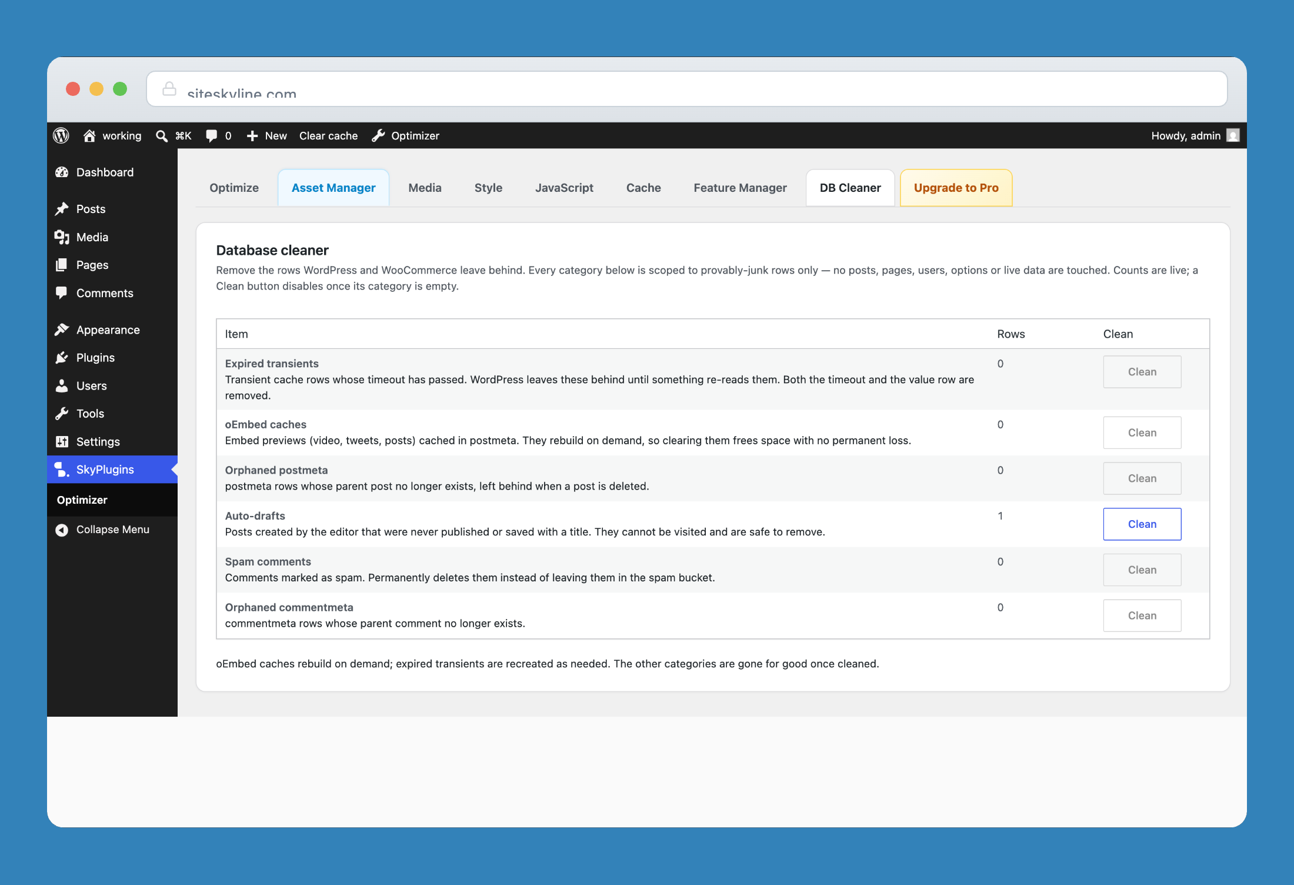Click Clean button for oEmbed caches
This screenshot has width=1294, height=885.
[x=1142, y=432]
